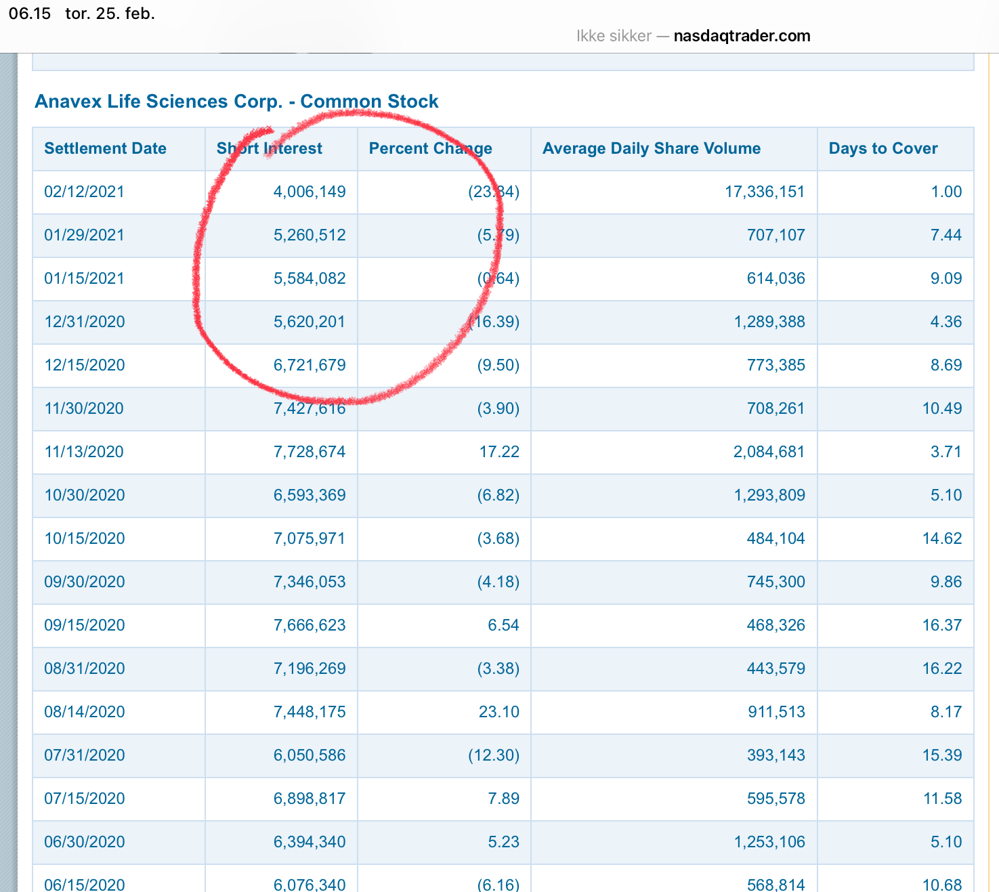This screenshot has height=892, width=999.
Task: Select the 07/31/2020 row date
Action: click(84, 755)
